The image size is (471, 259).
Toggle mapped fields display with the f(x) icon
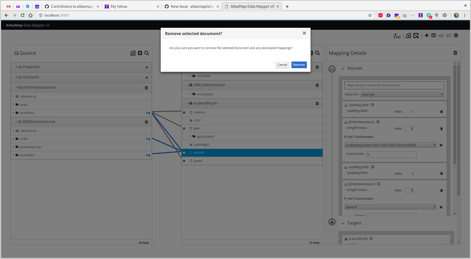click(x=397, y=36)
